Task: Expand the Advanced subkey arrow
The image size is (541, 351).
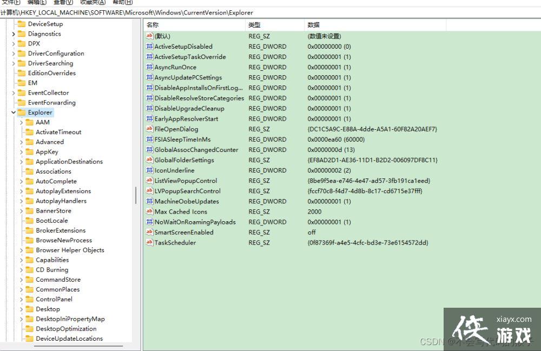Action: click(21, 142)
